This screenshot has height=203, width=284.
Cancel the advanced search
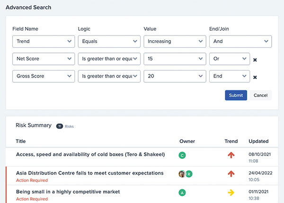pyautogui.click(x=260, y=95)
